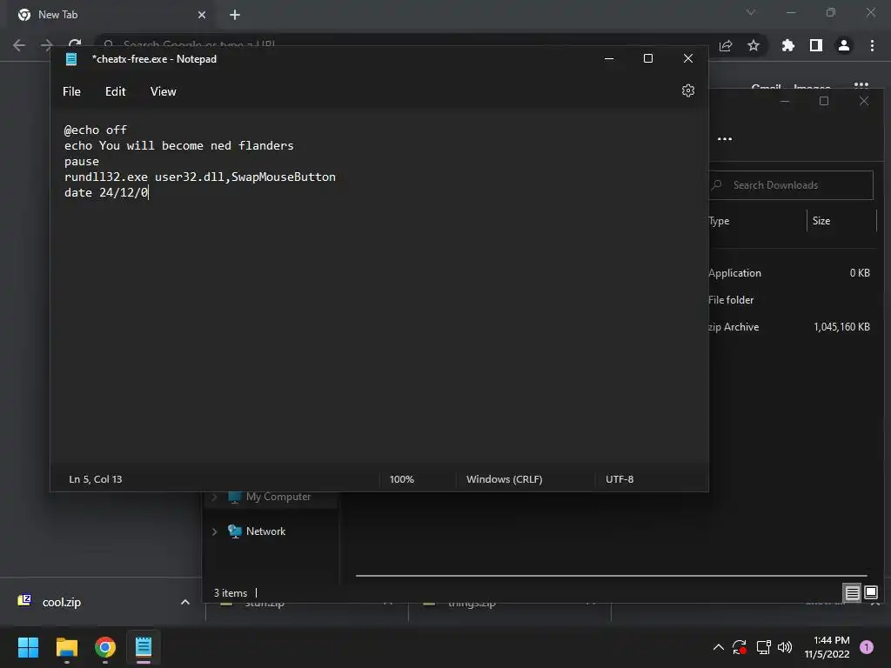Open the Edit menu in Notepad
Image resolution: width=891 pixels, height=668 pixels.
(x=116, y=91)
